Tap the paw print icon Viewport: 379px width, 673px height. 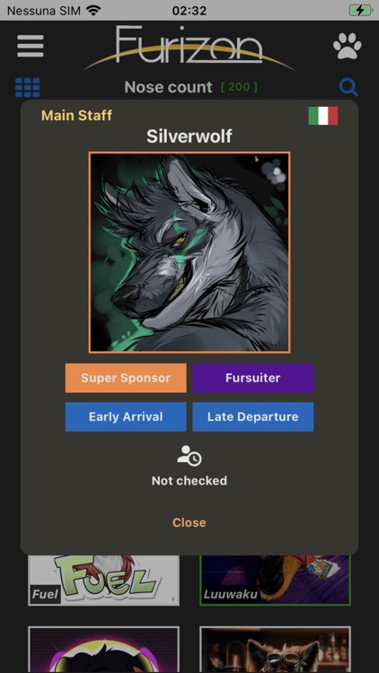pos(348,46)
